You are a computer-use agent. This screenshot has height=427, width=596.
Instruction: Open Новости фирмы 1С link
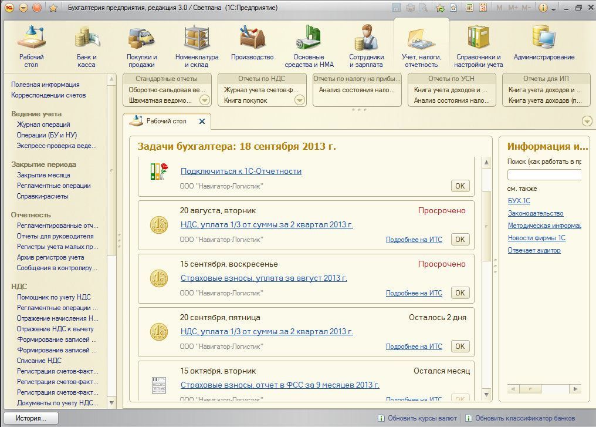(536, 238)
